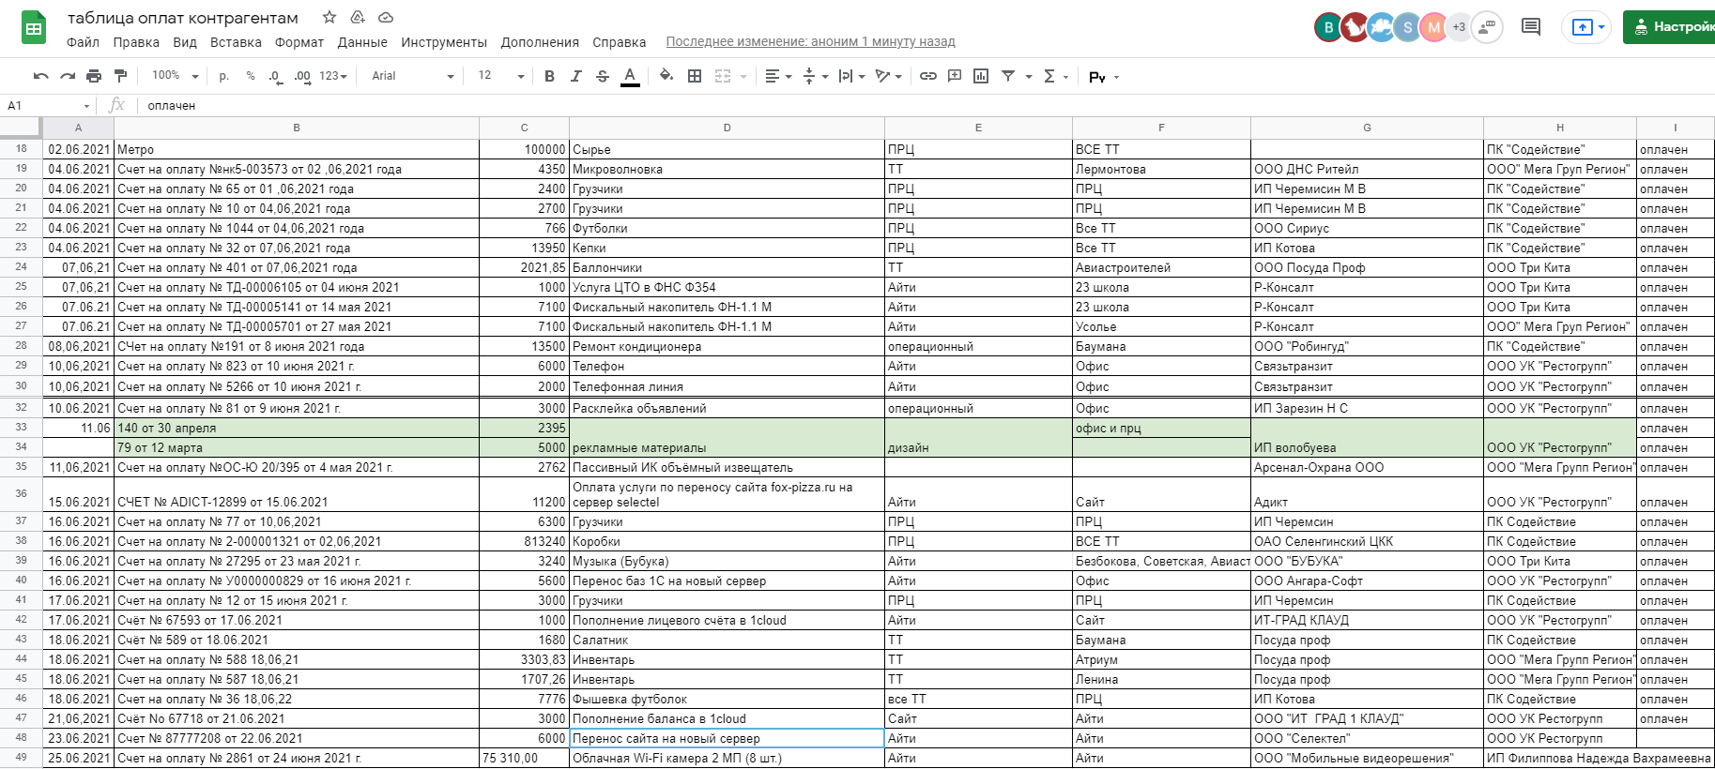Open the Вставка menu
This screenshot has width=1715, height=769.
(236, 42)
